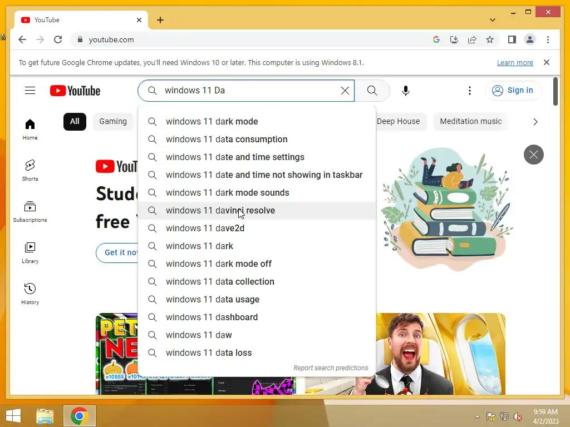
Task: Click muted volume tray icon
Action: [x=518, y=416]
